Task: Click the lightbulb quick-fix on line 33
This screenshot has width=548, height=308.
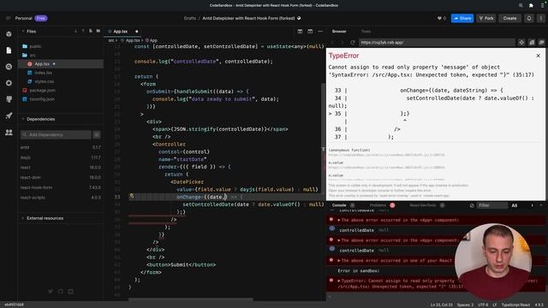Action: pyautogui.click(x=132, y=196)
